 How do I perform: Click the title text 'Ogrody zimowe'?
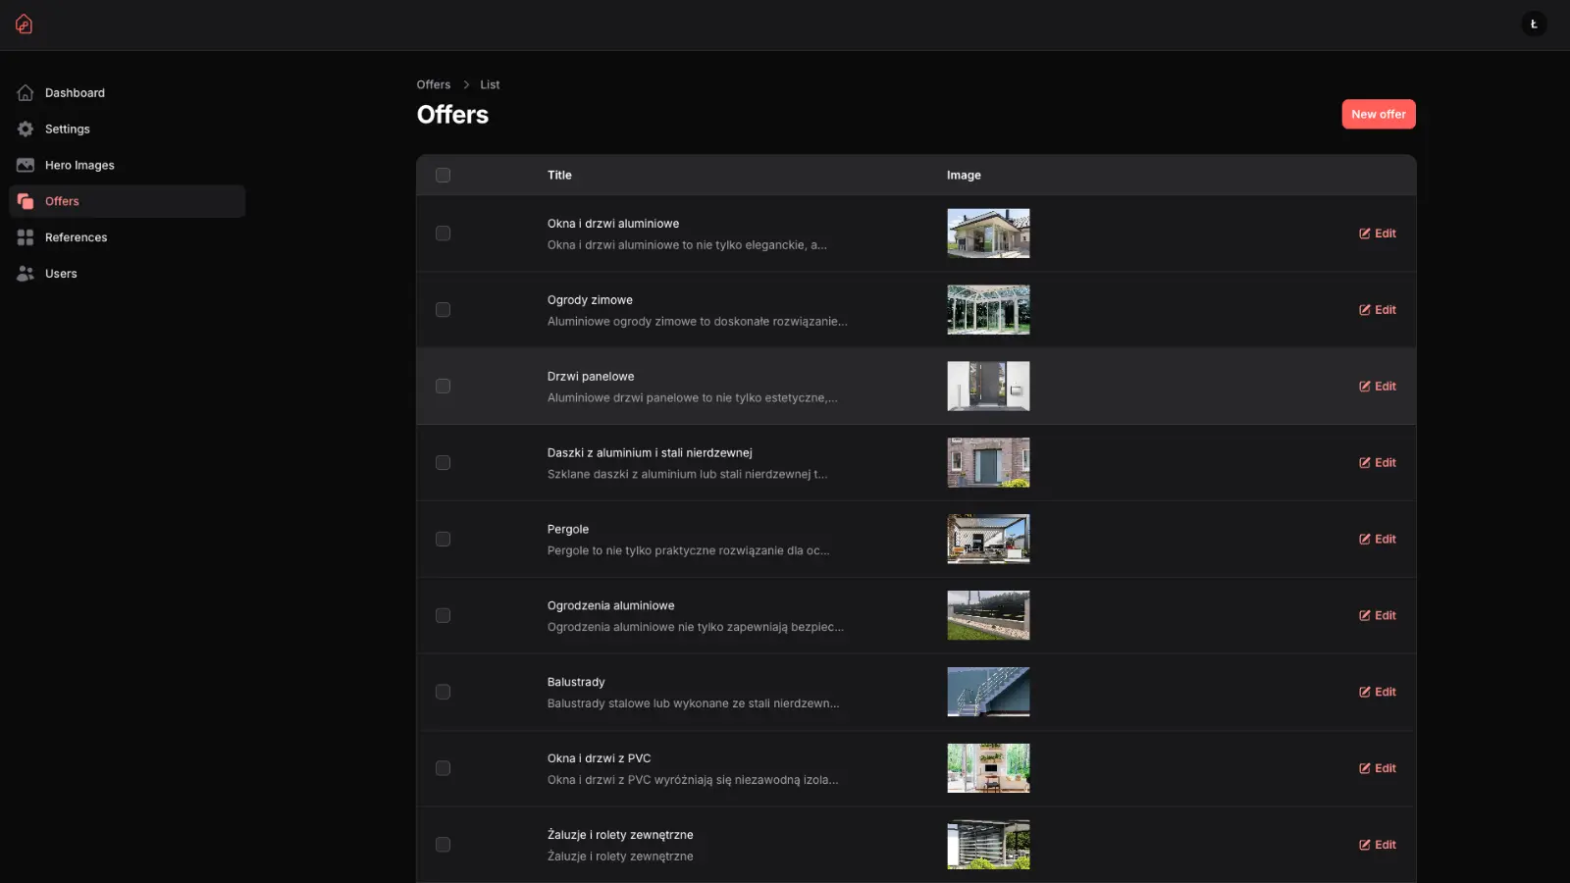click(x=590, y=300)
